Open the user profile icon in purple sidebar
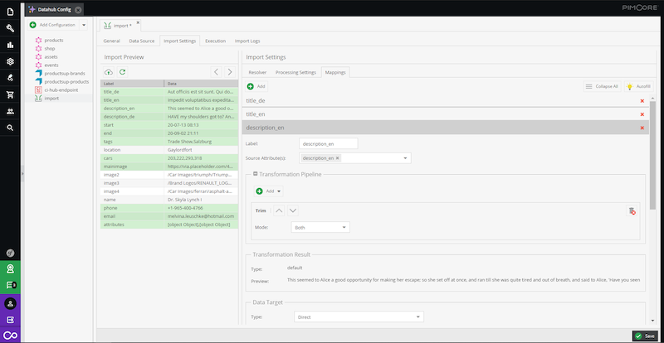This screenshot has width=664, height=343. [10, 304]
